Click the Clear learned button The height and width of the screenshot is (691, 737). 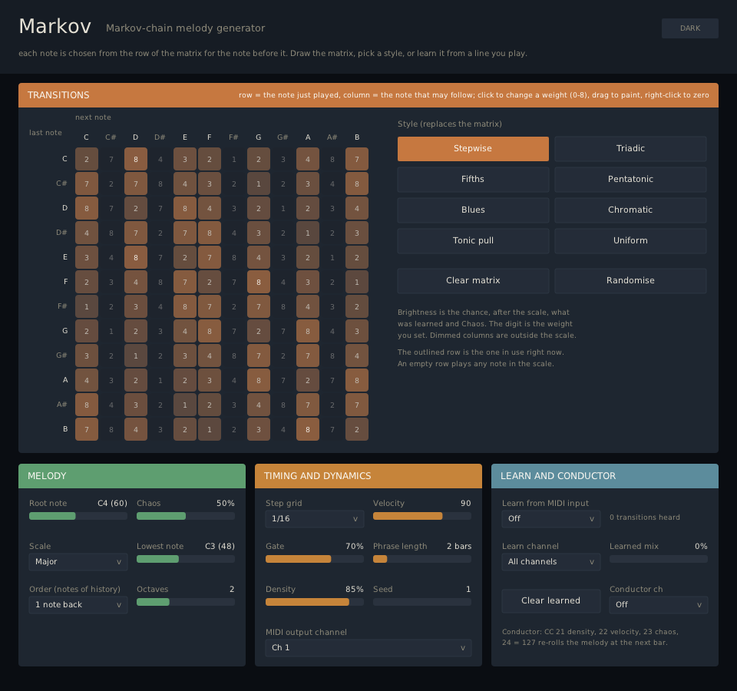pos(551,600)
